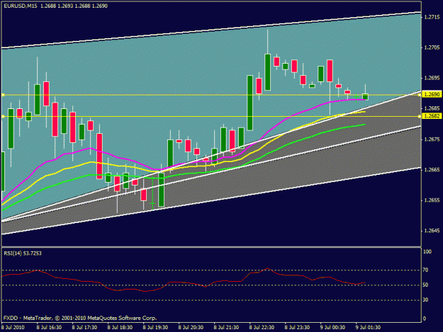Click the 8 Jul 16:30 time label
This screenshot has height=332, width=443.
click(x=49, y=328)
